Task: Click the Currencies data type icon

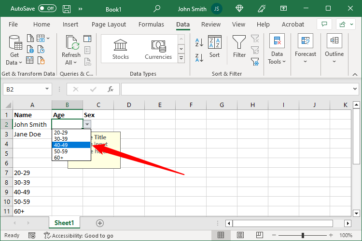Action: click(x=158, y=45)
